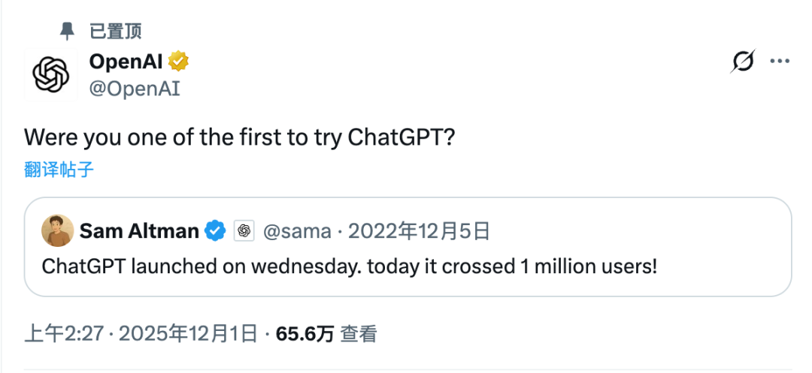Image resolution: width=812 pixels, height=373 pixels.
Task: Open the OpenAI display name link
Action: point(125,61)
